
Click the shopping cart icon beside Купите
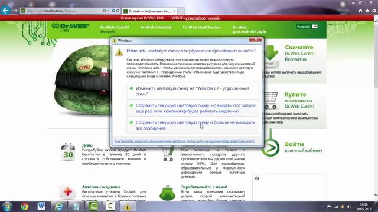271,100
